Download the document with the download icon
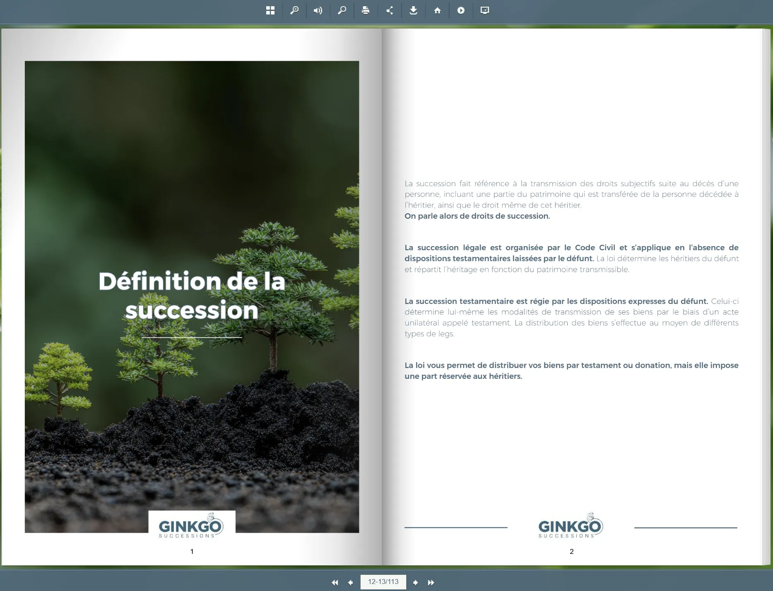This screenshot has height=591, width=773. pyautogui.click(x=413, y=10)
